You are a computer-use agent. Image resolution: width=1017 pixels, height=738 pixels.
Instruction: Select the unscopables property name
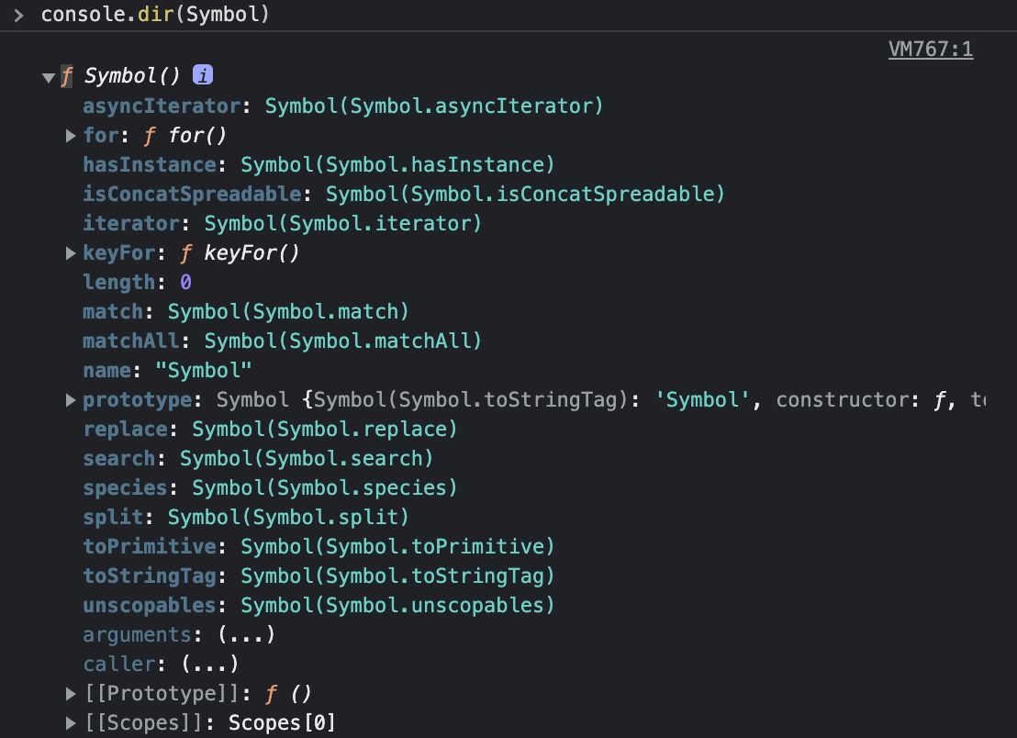(150, 605)
